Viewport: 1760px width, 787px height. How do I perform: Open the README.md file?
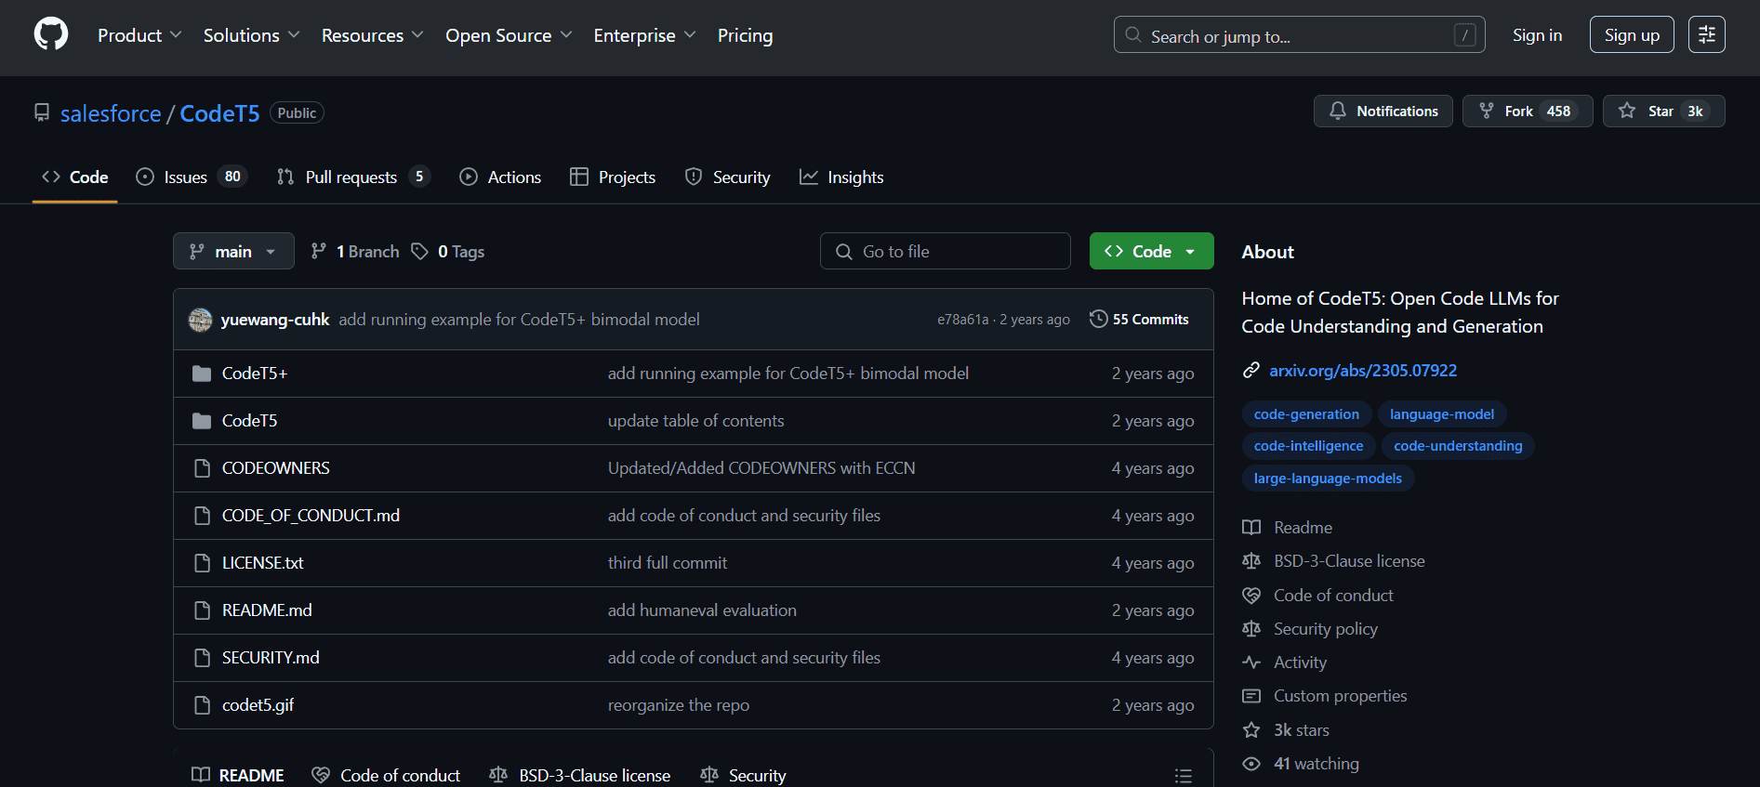(x=267, y=610)
